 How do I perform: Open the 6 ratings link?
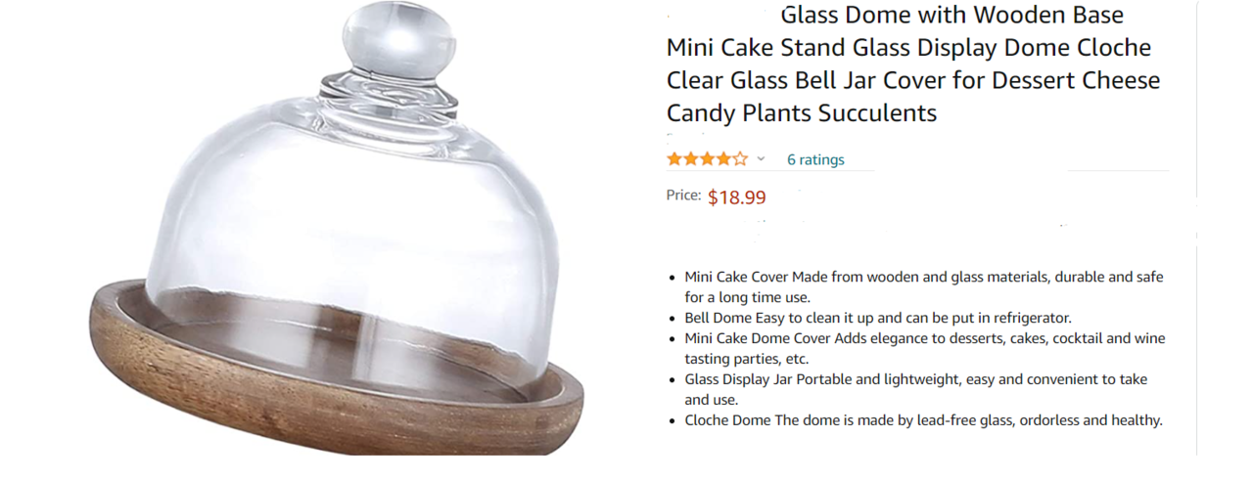coord(815,159)
